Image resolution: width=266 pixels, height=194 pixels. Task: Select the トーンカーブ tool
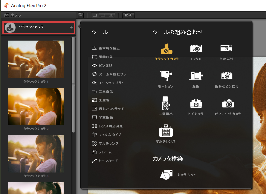click(x=105, y=161)
